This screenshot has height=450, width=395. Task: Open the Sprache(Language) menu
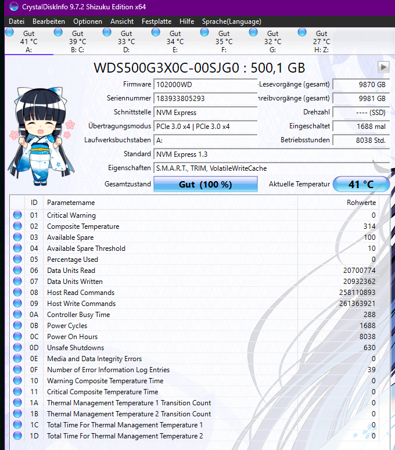pos(231,21)
